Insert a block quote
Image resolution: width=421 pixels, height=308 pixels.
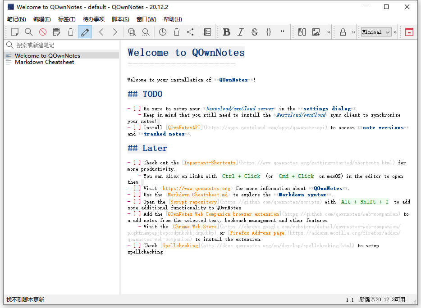(x=282, y=32)
